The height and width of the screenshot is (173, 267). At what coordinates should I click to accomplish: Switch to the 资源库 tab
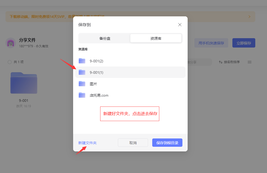[156, 38]
